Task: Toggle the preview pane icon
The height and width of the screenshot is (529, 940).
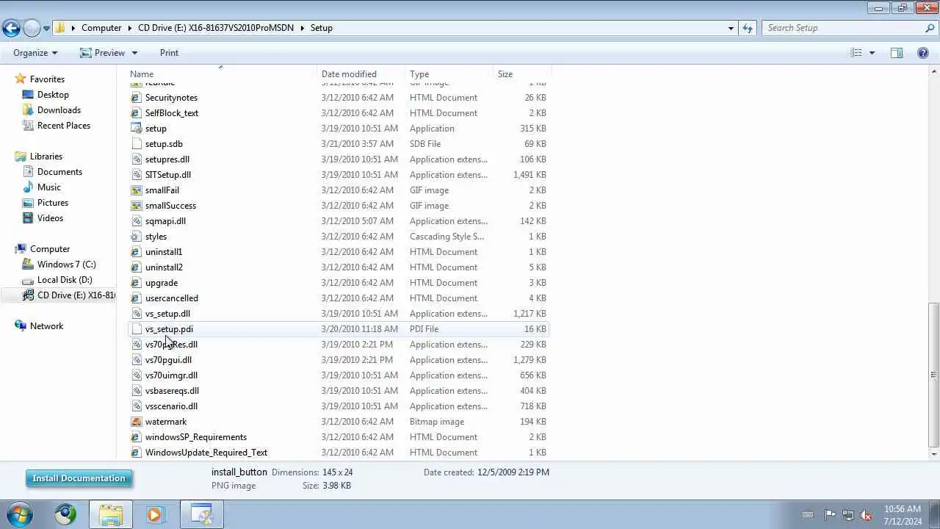Action: pyautogui.click(x=897, y=53)
